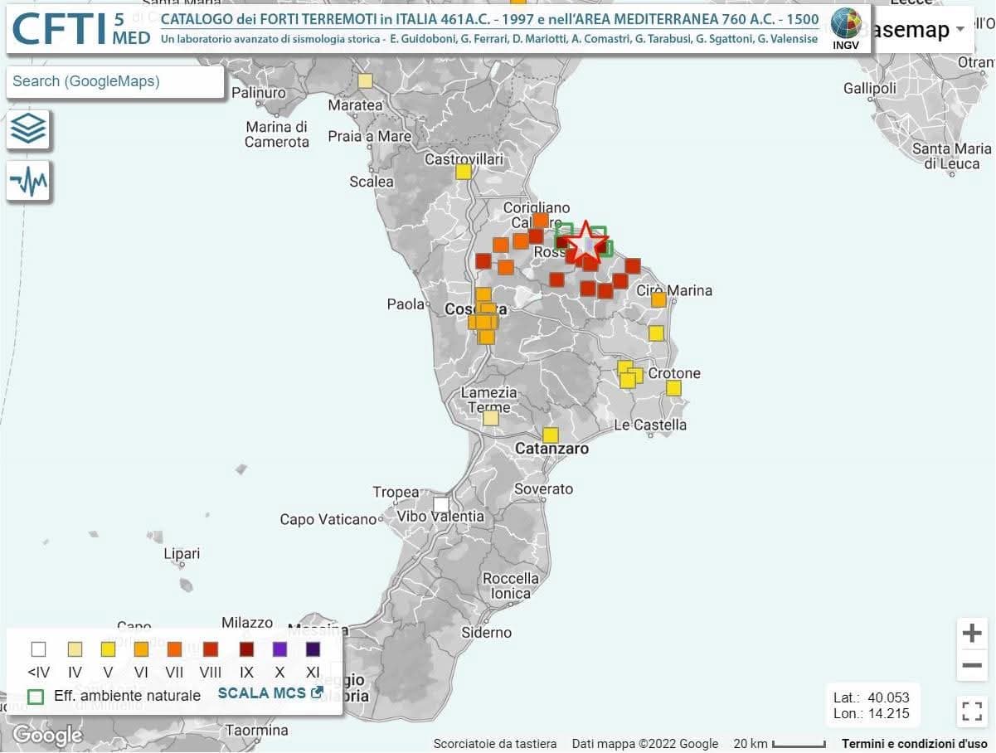Image resolution: width=996 pixels, height=753 pixels.
Task: Toggle fullscreen map view
Action: pyautogui.click(x=972, y=712)
